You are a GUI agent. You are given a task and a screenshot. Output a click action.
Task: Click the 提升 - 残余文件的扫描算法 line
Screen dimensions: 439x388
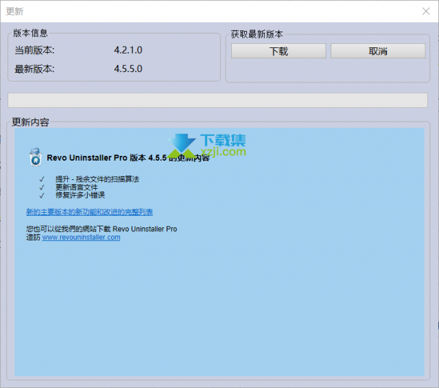click(x=97, y=179)
